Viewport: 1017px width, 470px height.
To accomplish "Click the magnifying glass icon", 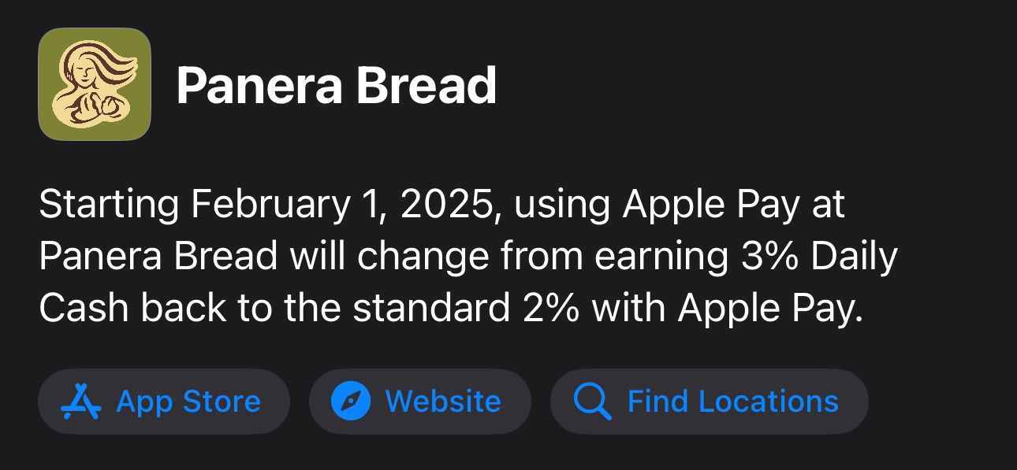I will coord(592,402).
